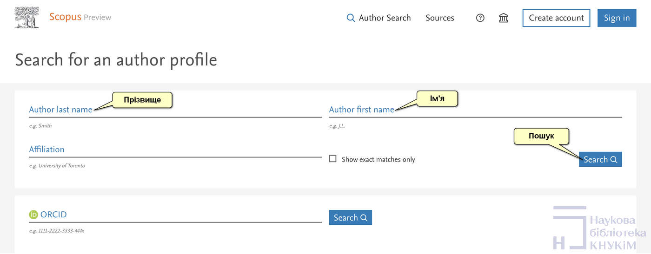The width and height of the screenshot is (651, 254).
Task: Open the help question mark icon
Action: click(480, 18)
